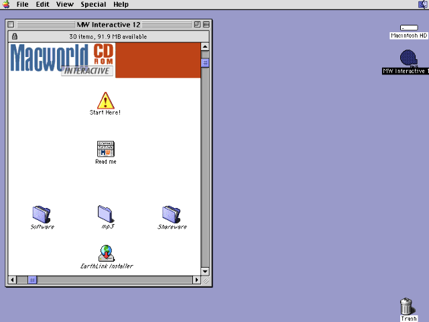Select the Software folder
Viewport: 429px width, 322px height.
pos(42,214)
